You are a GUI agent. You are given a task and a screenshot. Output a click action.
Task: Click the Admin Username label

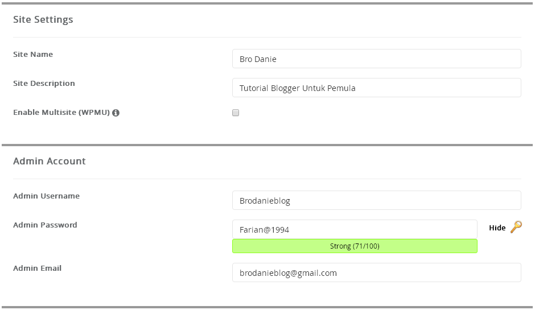point(46,196)
